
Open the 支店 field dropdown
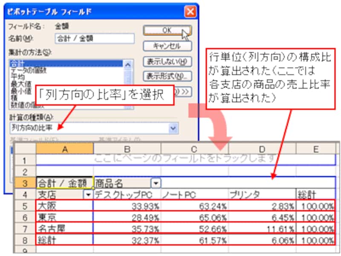coord(88,195)
